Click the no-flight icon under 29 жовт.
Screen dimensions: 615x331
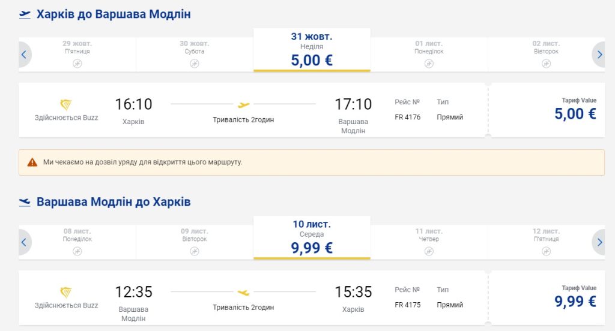pos(77,63)
